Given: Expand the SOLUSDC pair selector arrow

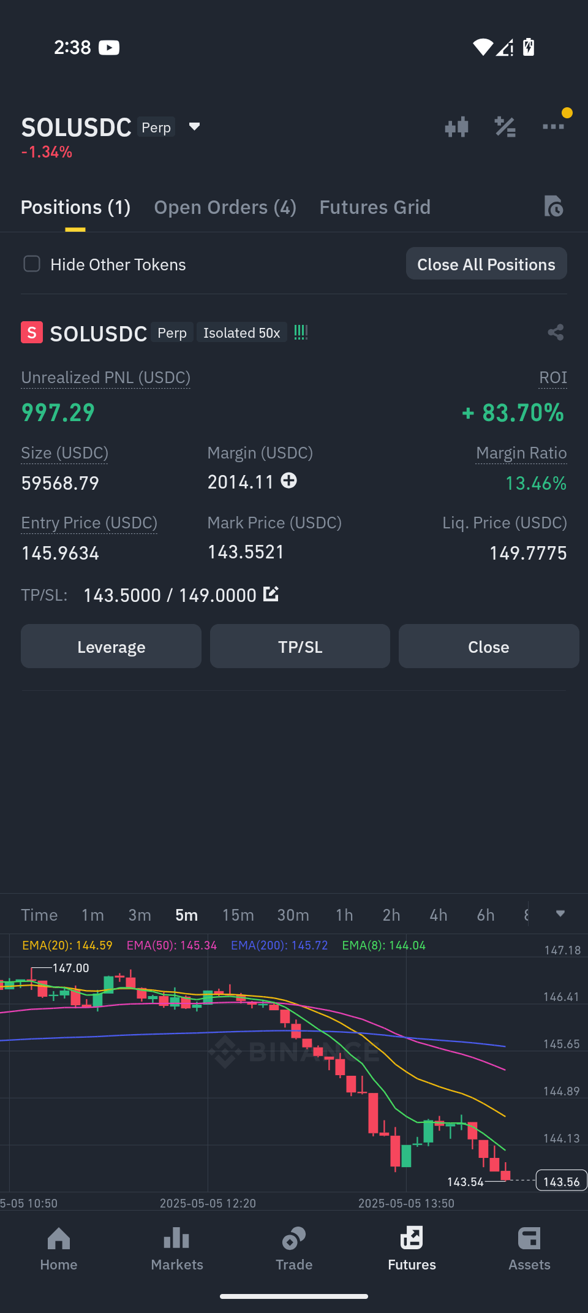Looking at the screenshot, I should click(x=194, y=127).
